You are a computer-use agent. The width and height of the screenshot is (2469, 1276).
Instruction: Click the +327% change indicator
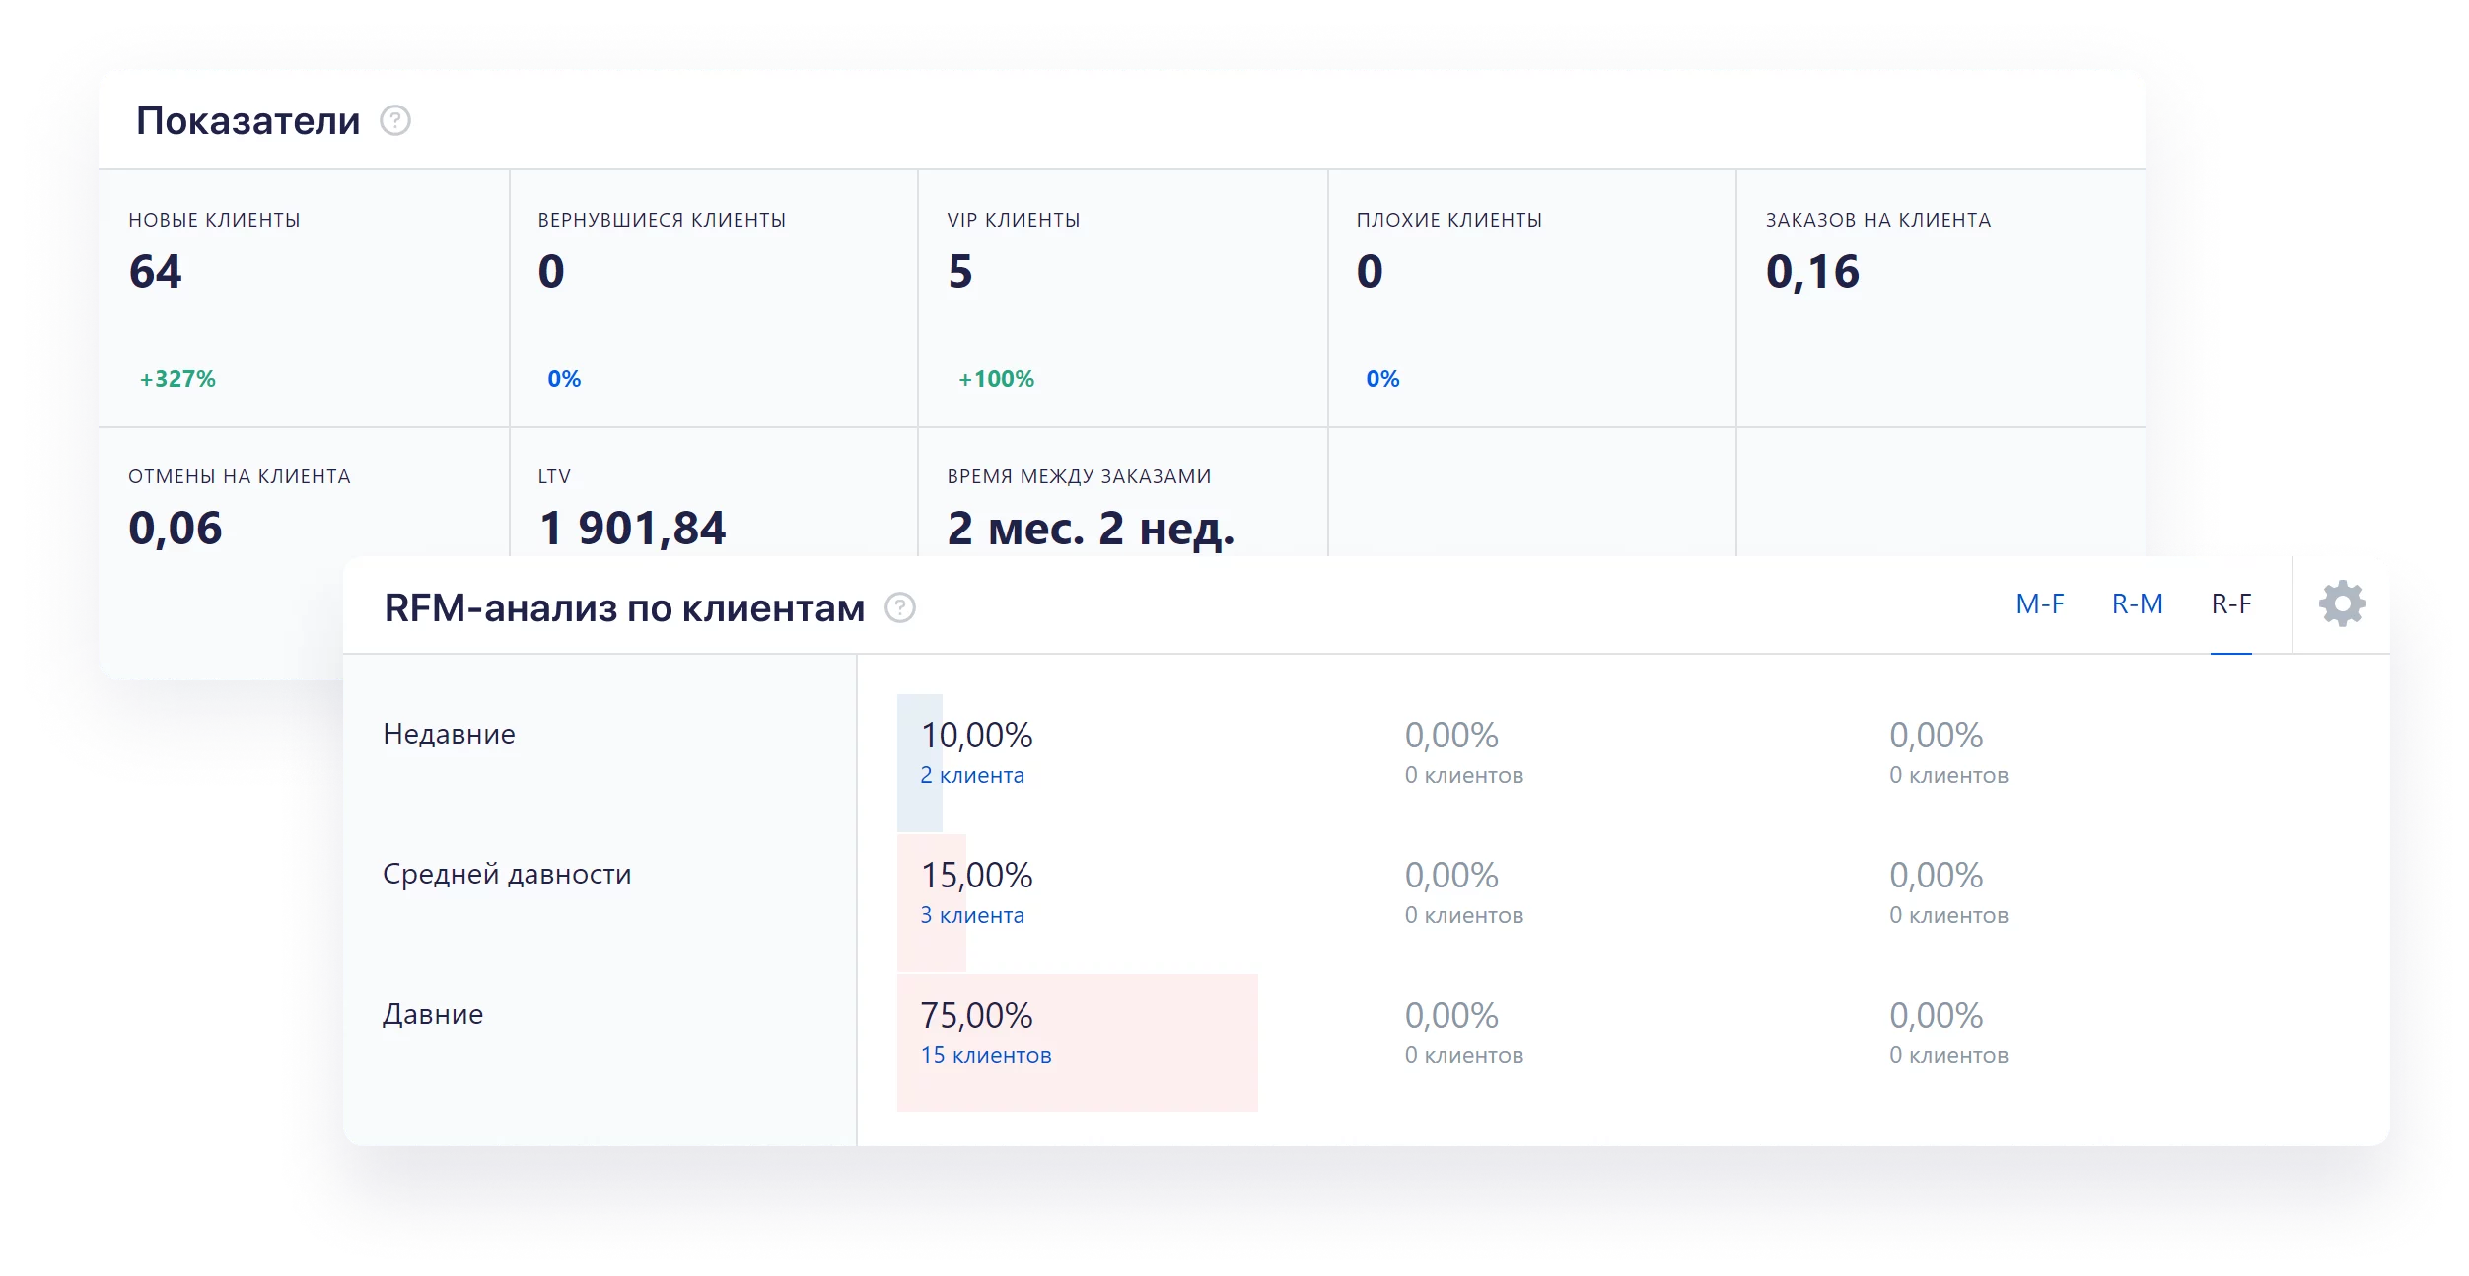[x=177, y=379]
